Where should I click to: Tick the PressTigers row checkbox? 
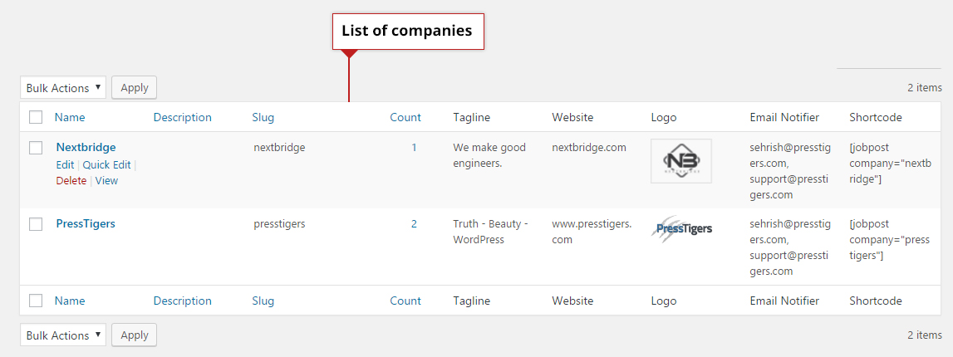[36, 224]
